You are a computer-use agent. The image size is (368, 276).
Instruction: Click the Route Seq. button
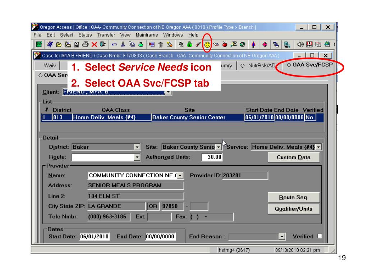pyautogui.click(x=294, y=197)
